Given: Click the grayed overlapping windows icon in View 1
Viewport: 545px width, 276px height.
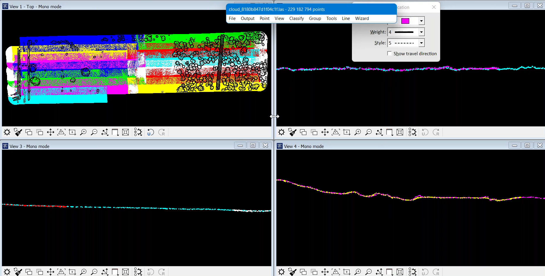Looking at the screenshot, I should 40,132.
